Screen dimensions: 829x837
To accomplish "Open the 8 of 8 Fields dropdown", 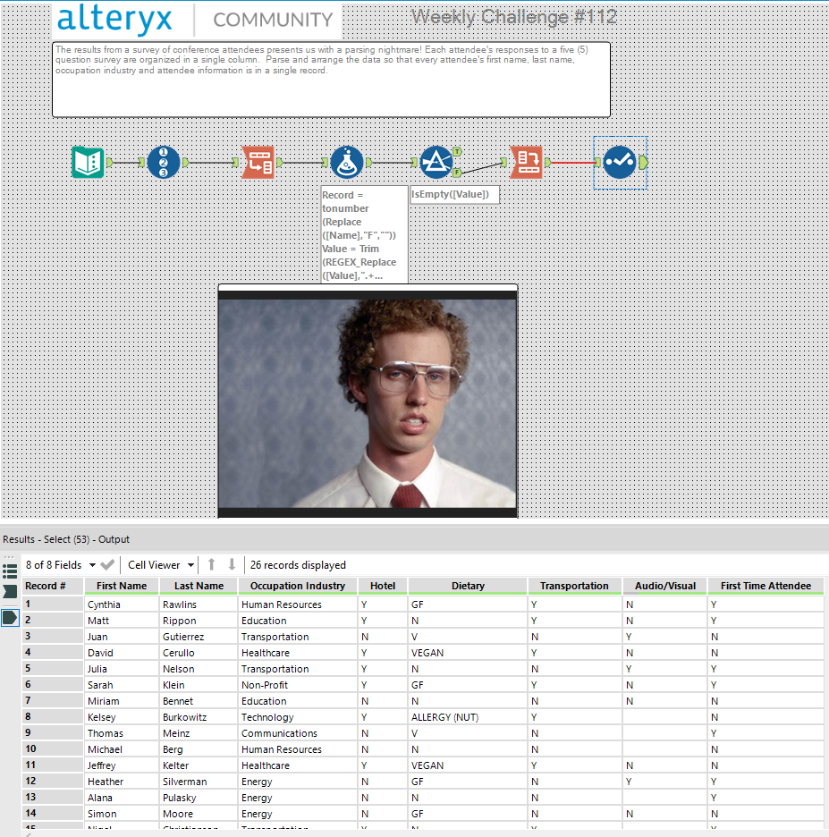I will (x=60, y=565).
